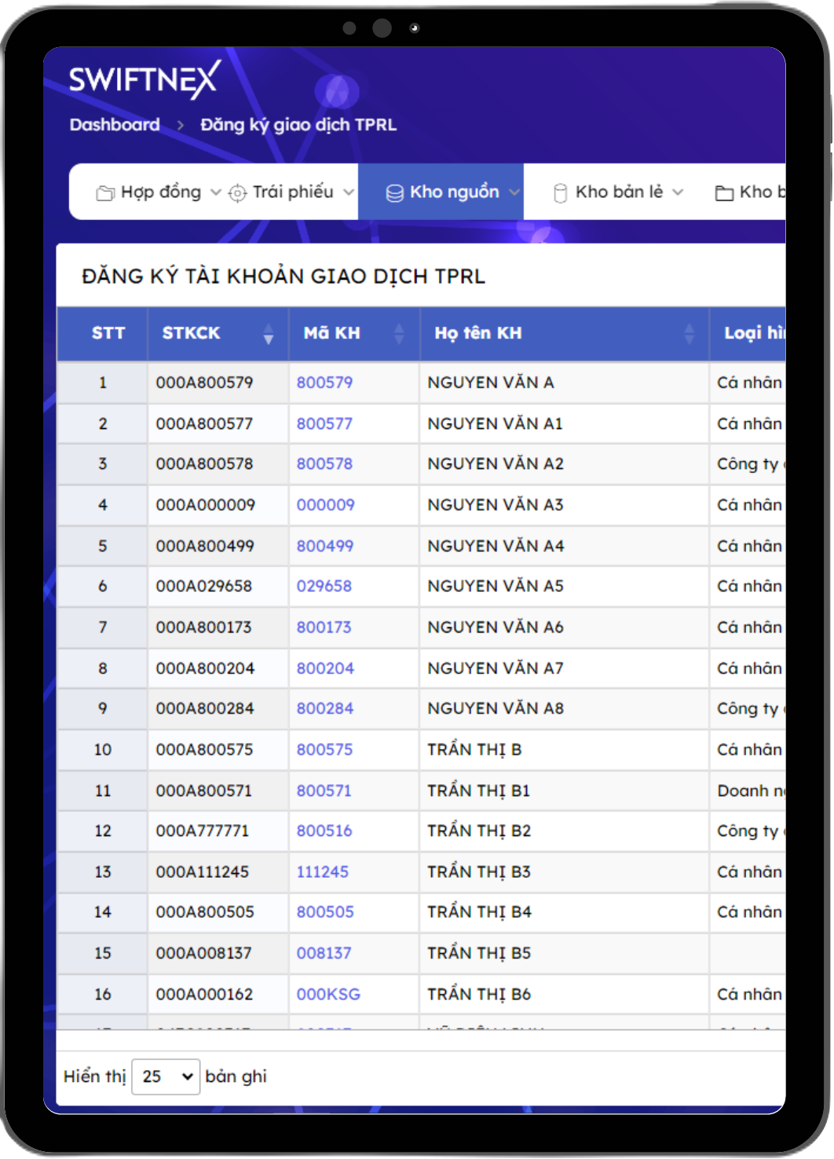Image resolution: width=834 pixels, height=1159 pixels.
Task: Open customer code 000KSG link
Action: point(328,994)
